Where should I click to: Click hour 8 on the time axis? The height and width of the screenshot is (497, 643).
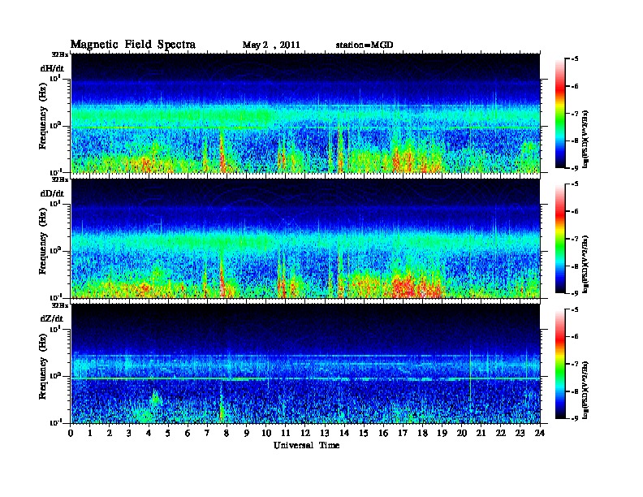(227, 433)
